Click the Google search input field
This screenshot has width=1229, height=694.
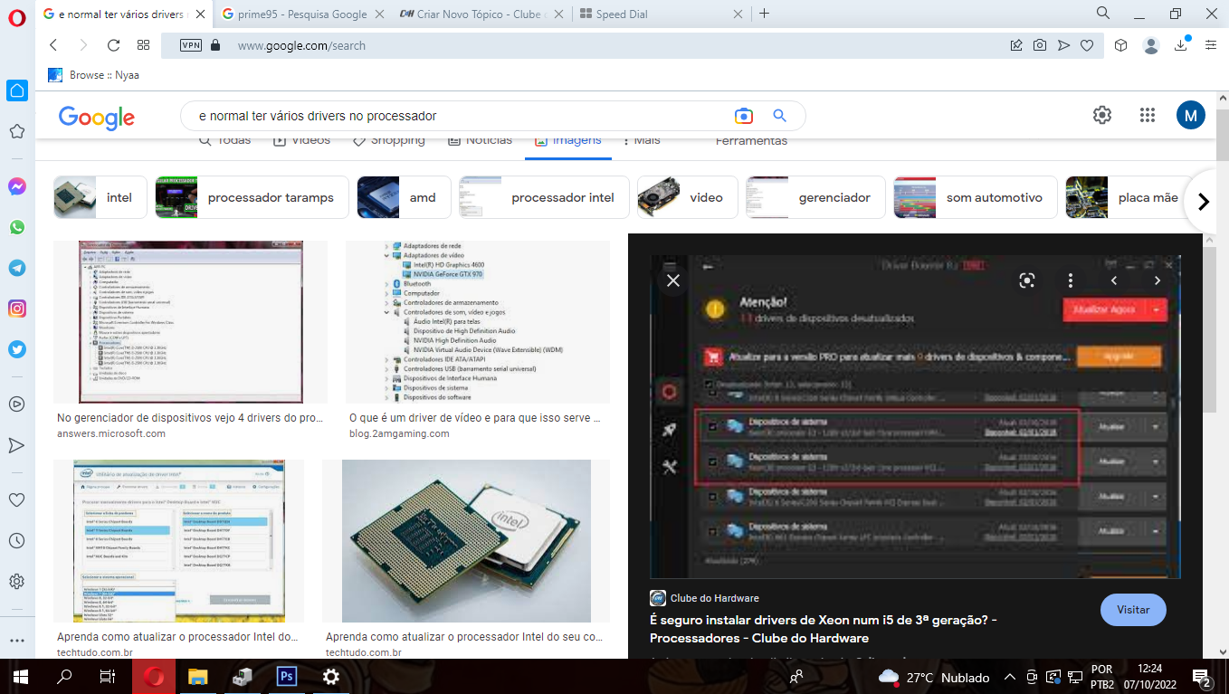[x=453, y=116]
